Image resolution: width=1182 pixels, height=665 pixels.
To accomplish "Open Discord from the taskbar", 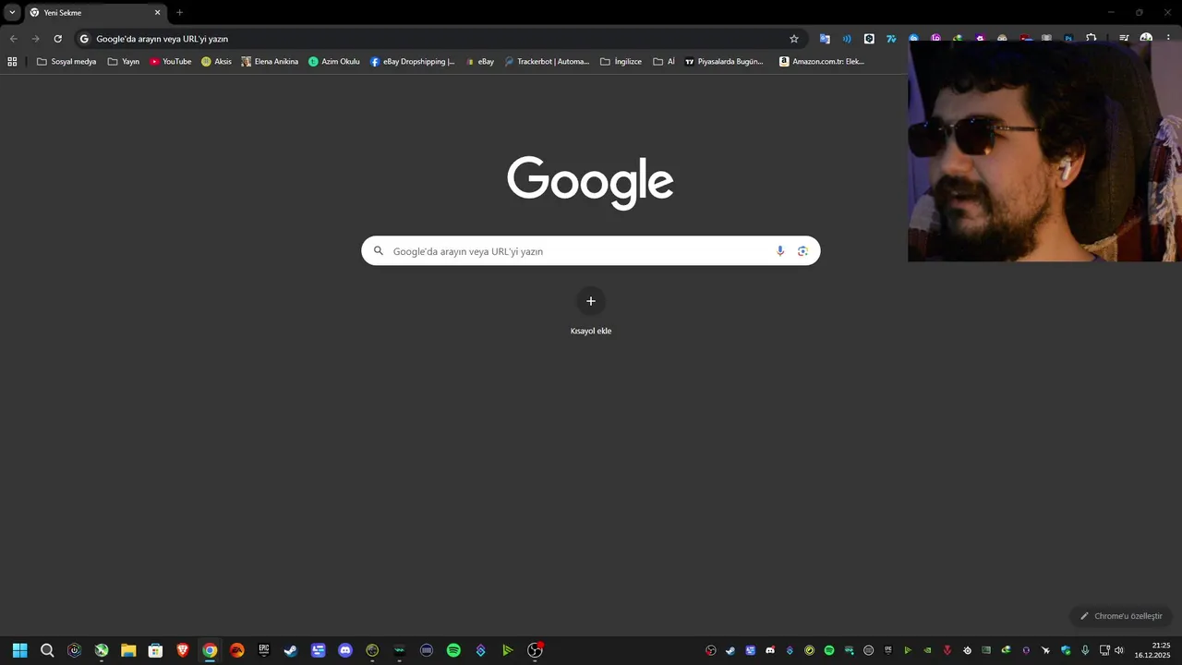I will [345, 650].
